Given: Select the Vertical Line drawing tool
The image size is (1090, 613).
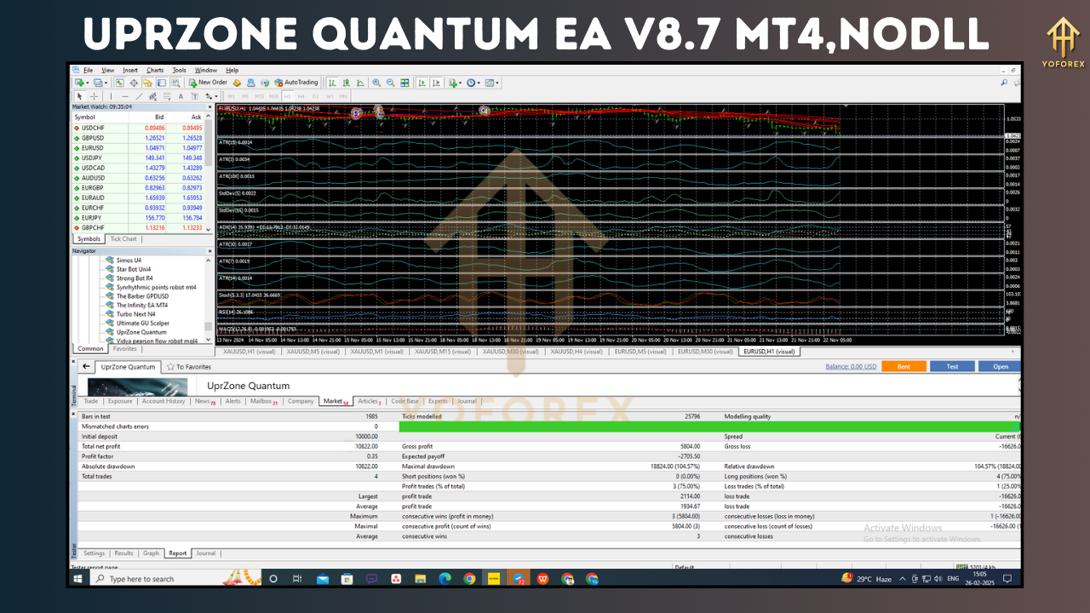Looking at the screenshot, I should [111, 96].
